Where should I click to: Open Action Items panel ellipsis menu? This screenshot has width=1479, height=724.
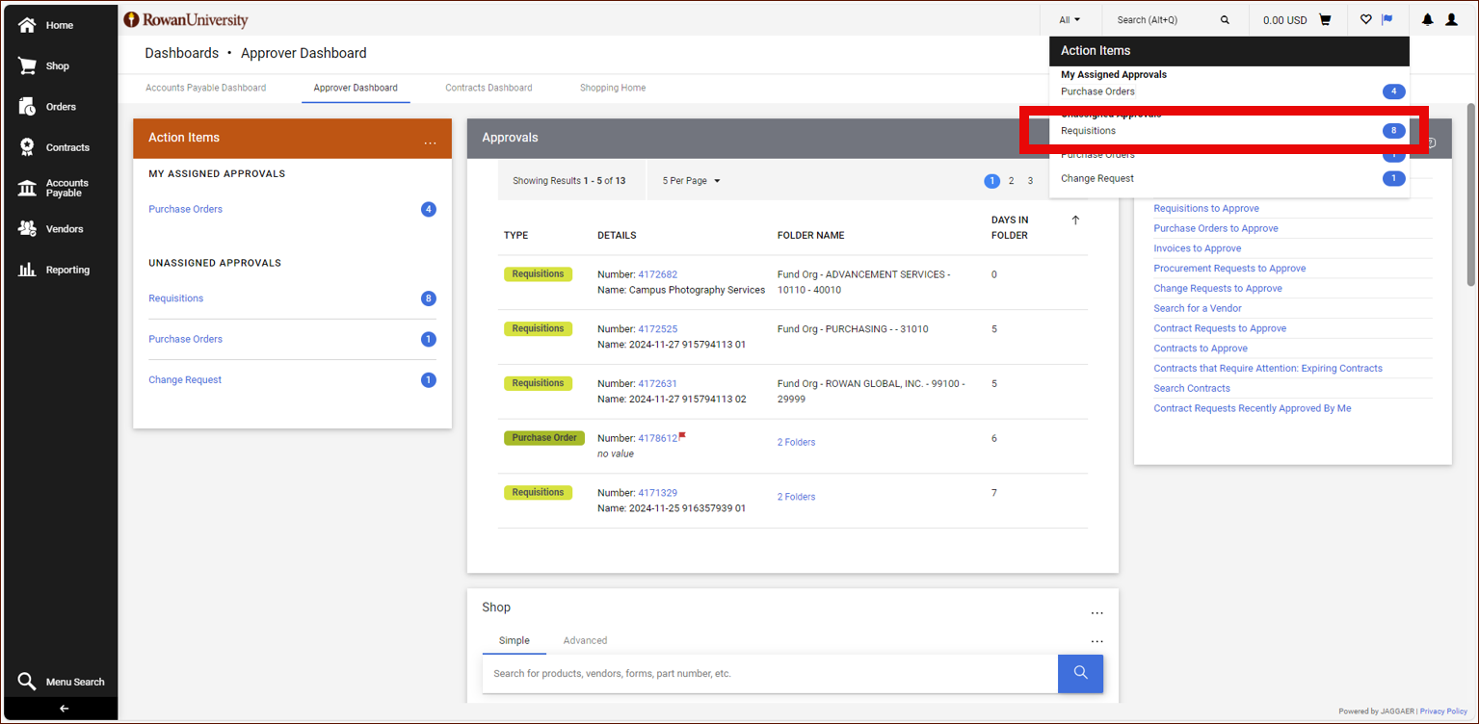430,143
